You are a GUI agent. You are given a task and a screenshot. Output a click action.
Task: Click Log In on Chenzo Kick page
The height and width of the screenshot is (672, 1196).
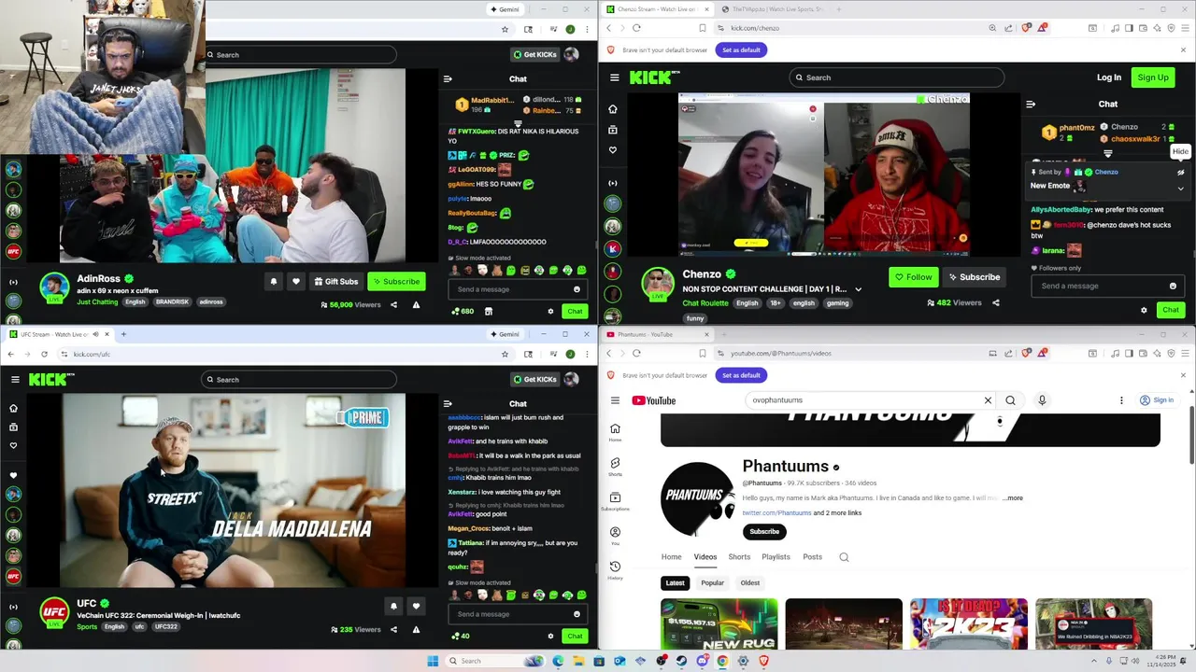[1109, 77]
